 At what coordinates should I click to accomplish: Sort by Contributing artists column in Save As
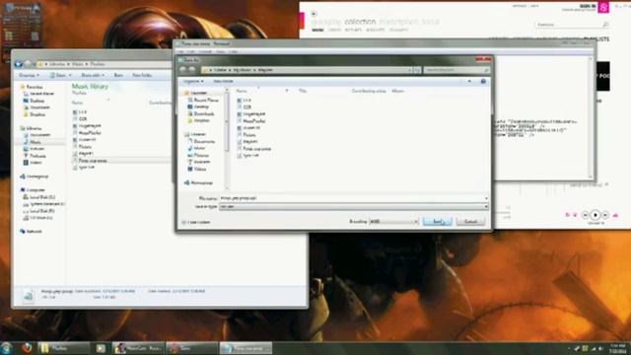tap(369, 91)
